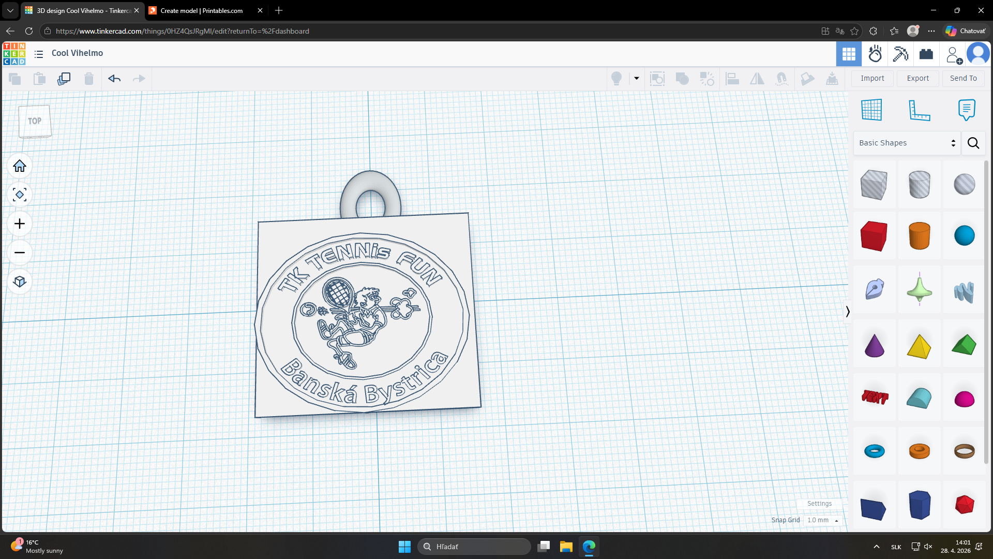Pick the Scribble shape
This screenshot has width=993, height=559.
tap(874, 290)
